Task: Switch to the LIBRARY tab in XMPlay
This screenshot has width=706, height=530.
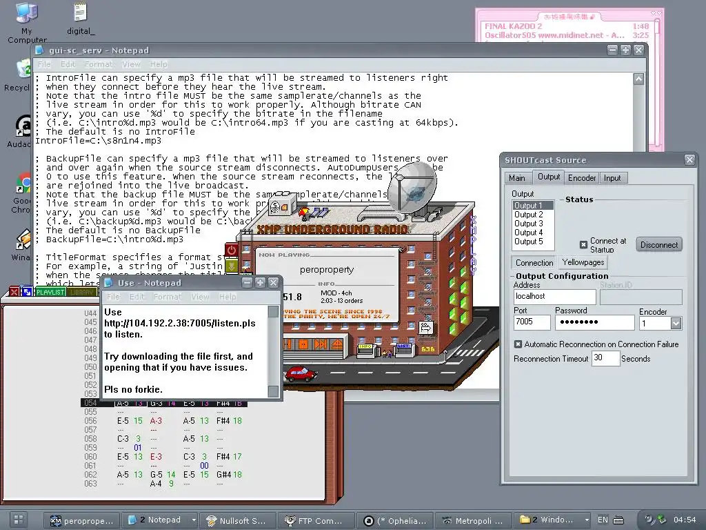Action: (x=81, y=292)
